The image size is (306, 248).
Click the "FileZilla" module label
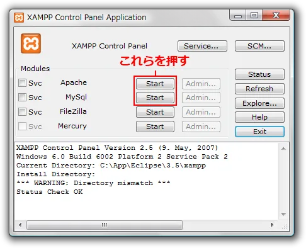pos(73,111)
